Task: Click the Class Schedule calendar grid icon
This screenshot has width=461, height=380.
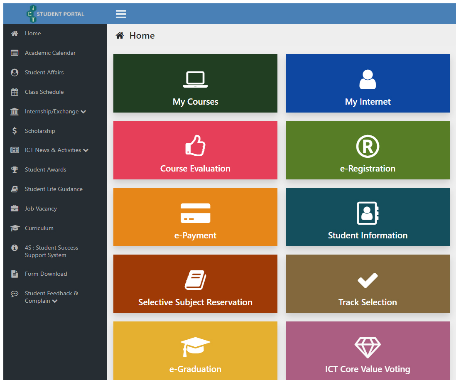Action: (15, 92)
